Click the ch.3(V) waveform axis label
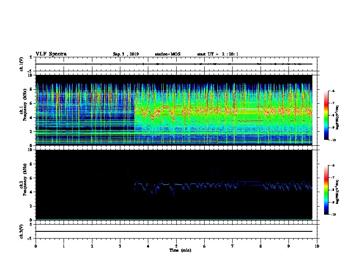Image resolution: width=357 pixels, height=276 pixels. pos(22,231)
